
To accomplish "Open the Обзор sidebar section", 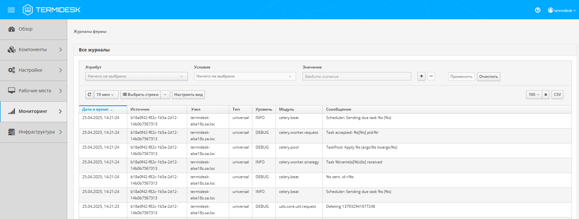I will pyautogui.click(x=25, y=29).
